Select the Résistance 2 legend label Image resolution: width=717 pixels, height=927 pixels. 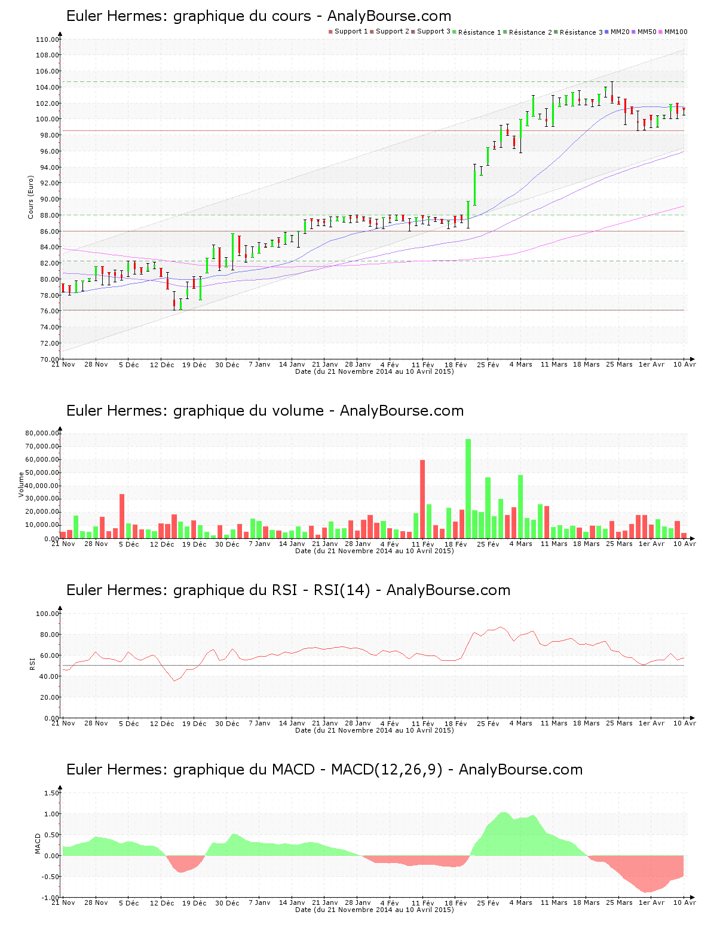point(531,32)
